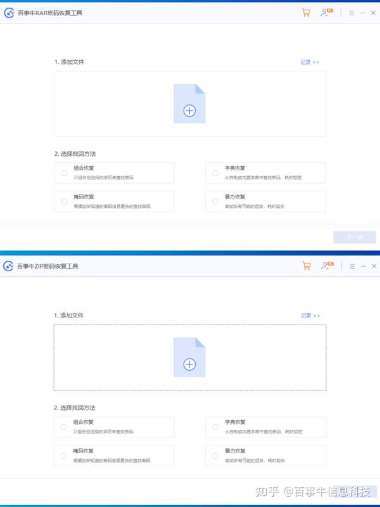Screen dimensions: 380x507
Task: Click the dashed ZIP file drop area
Action: (189, 357)
